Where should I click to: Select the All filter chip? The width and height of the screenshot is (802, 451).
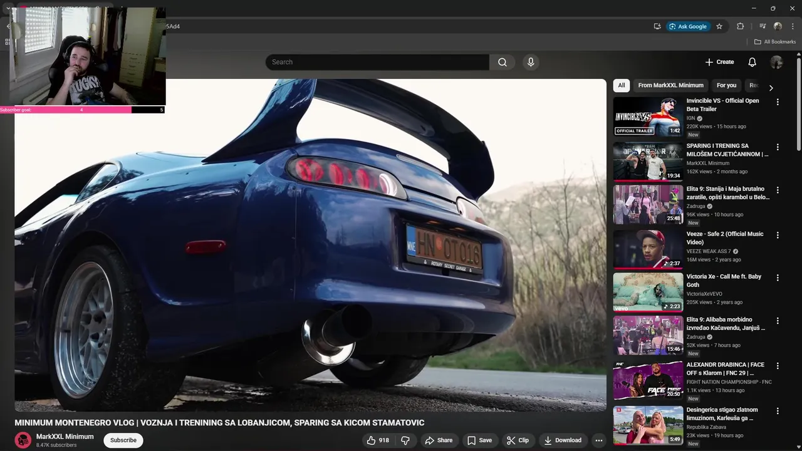(621, 85)
